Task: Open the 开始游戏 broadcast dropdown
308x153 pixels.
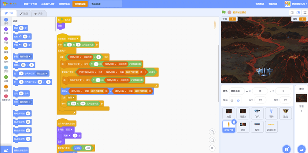Action: click(x=73, y=39)
